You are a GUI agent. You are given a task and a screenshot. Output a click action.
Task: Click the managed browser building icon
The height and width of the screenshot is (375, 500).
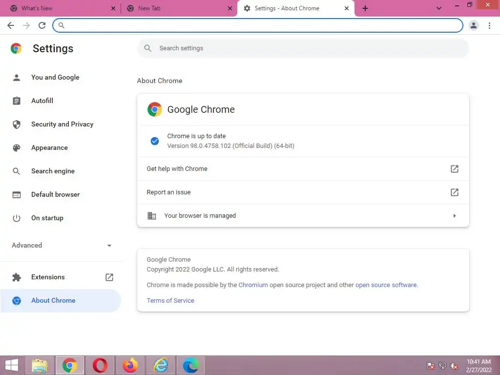(152, 216)
